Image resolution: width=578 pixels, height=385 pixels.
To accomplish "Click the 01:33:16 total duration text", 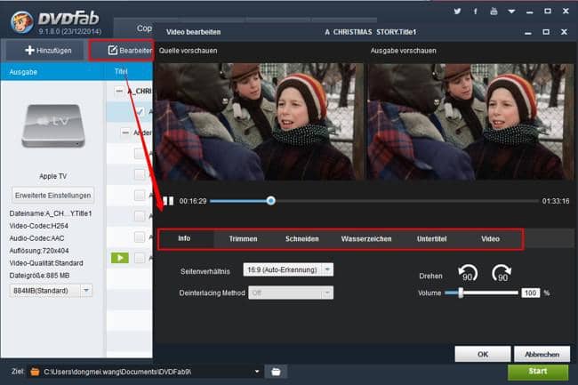I will pos(556,201).
